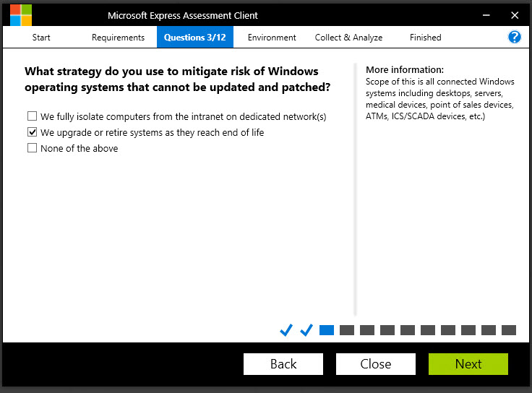Go back using the Back button
Screen dimensions: 532x393
pyautogui.click(x=283, y=364)
